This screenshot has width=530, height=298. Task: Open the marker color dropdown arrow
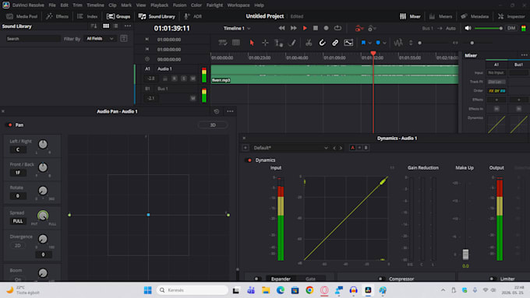385,44
